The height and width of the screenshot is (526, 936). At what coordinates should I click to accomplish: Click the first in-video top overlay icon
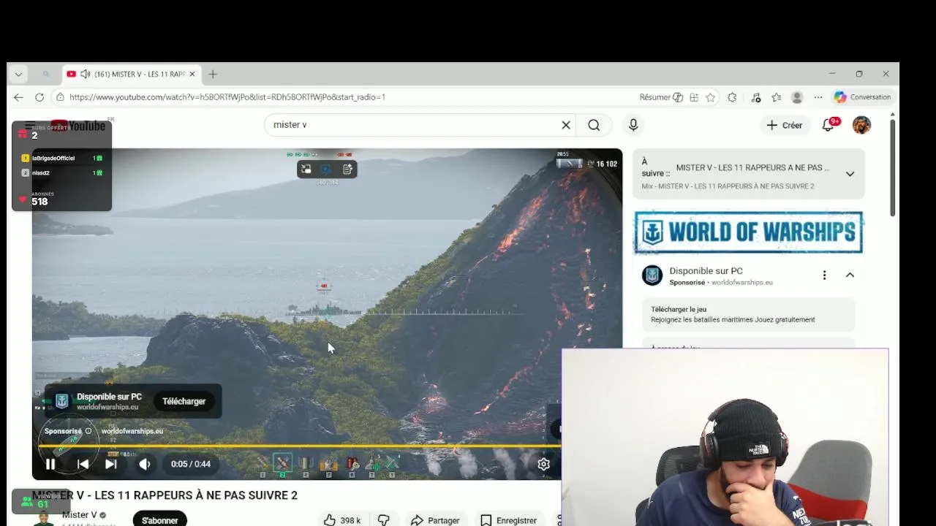tap(306, 169)
